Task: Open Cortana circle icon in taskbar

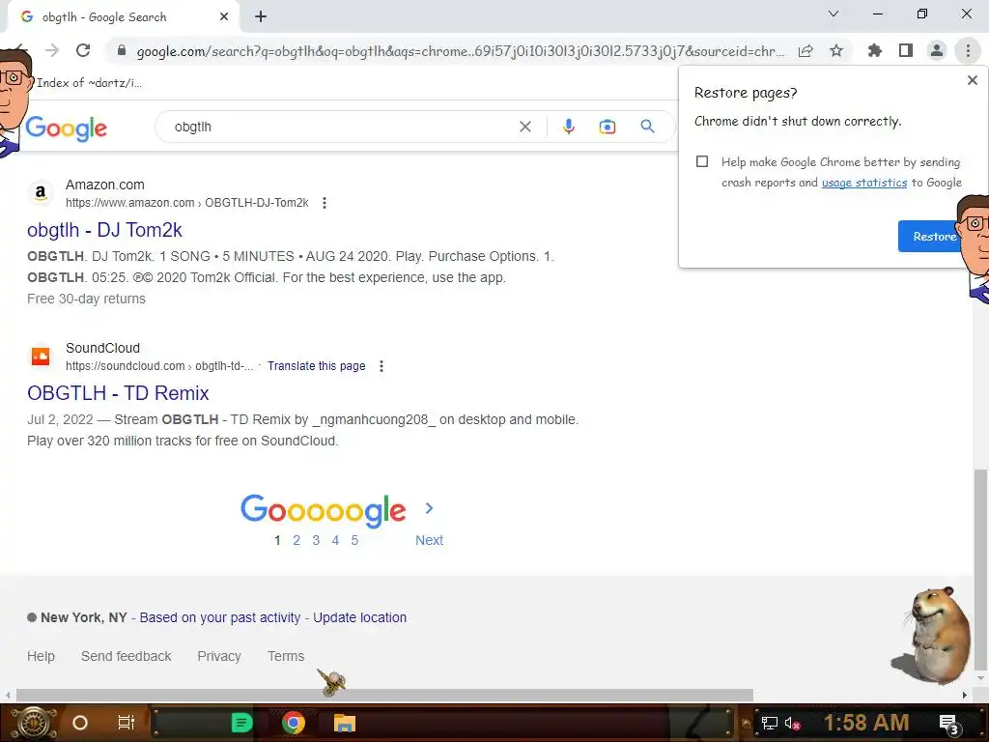Action: pyautogui.click(x=80, y=723)
